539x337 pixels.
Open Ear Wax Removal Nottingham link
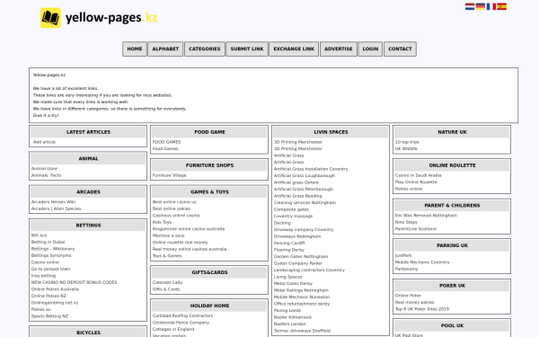pos(426,216)
